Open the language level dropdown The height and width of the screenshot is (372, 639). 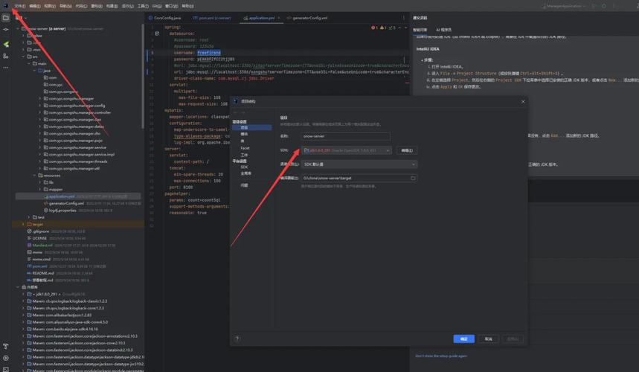359,164
